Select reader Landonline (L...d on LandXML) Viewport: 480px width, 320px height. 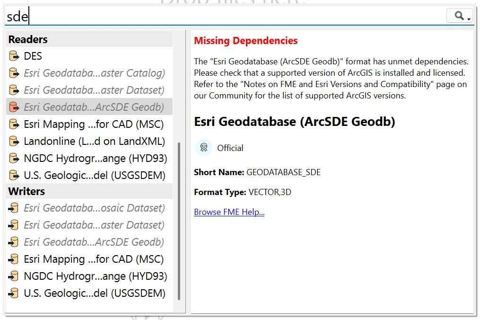[89, 142]
